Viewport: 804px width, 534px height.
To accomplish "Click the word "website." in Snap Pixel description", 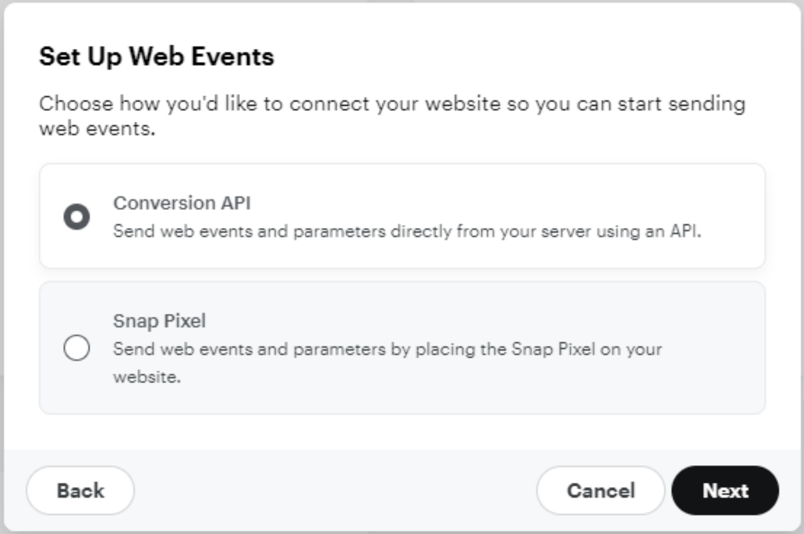I will 147,378.
